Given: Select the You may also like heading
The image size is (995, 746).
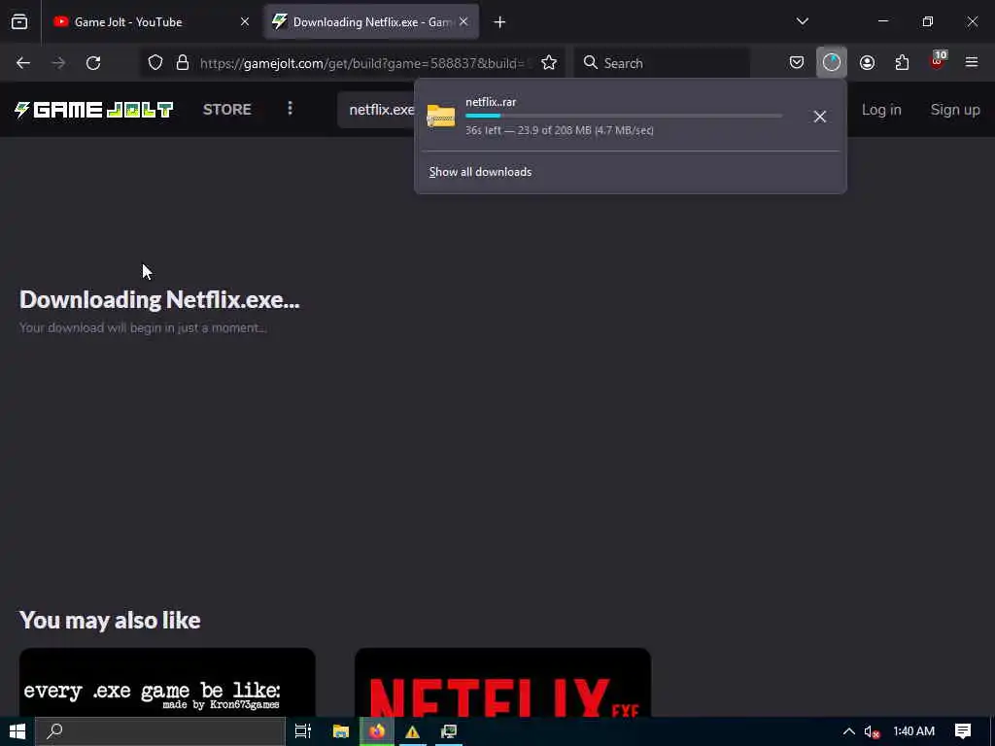Looking at the screenshot, I should (110, 620).
